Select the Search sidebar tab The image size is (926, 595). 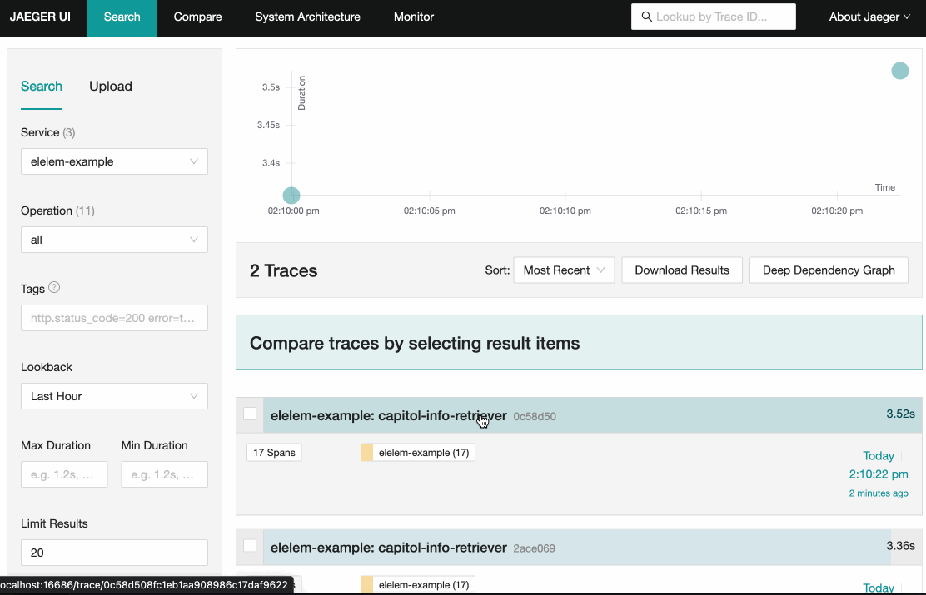(x=42, y=87)
